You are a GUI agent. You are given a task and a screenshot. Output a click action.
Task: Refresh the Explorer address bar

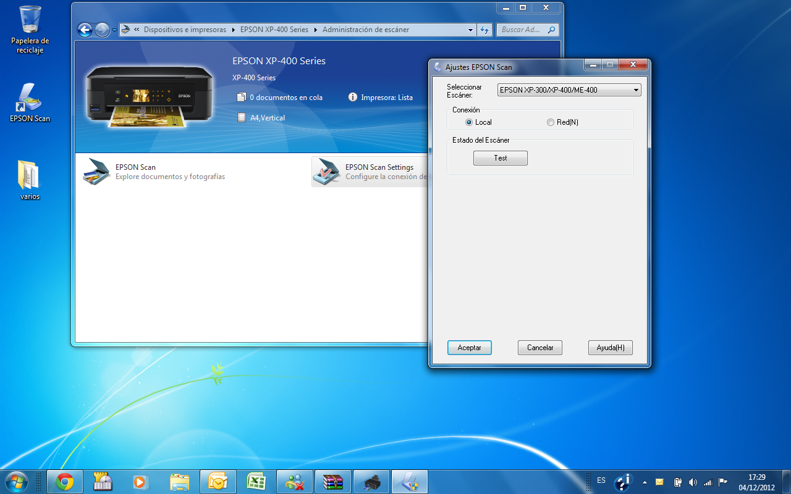tap(484, 30)
